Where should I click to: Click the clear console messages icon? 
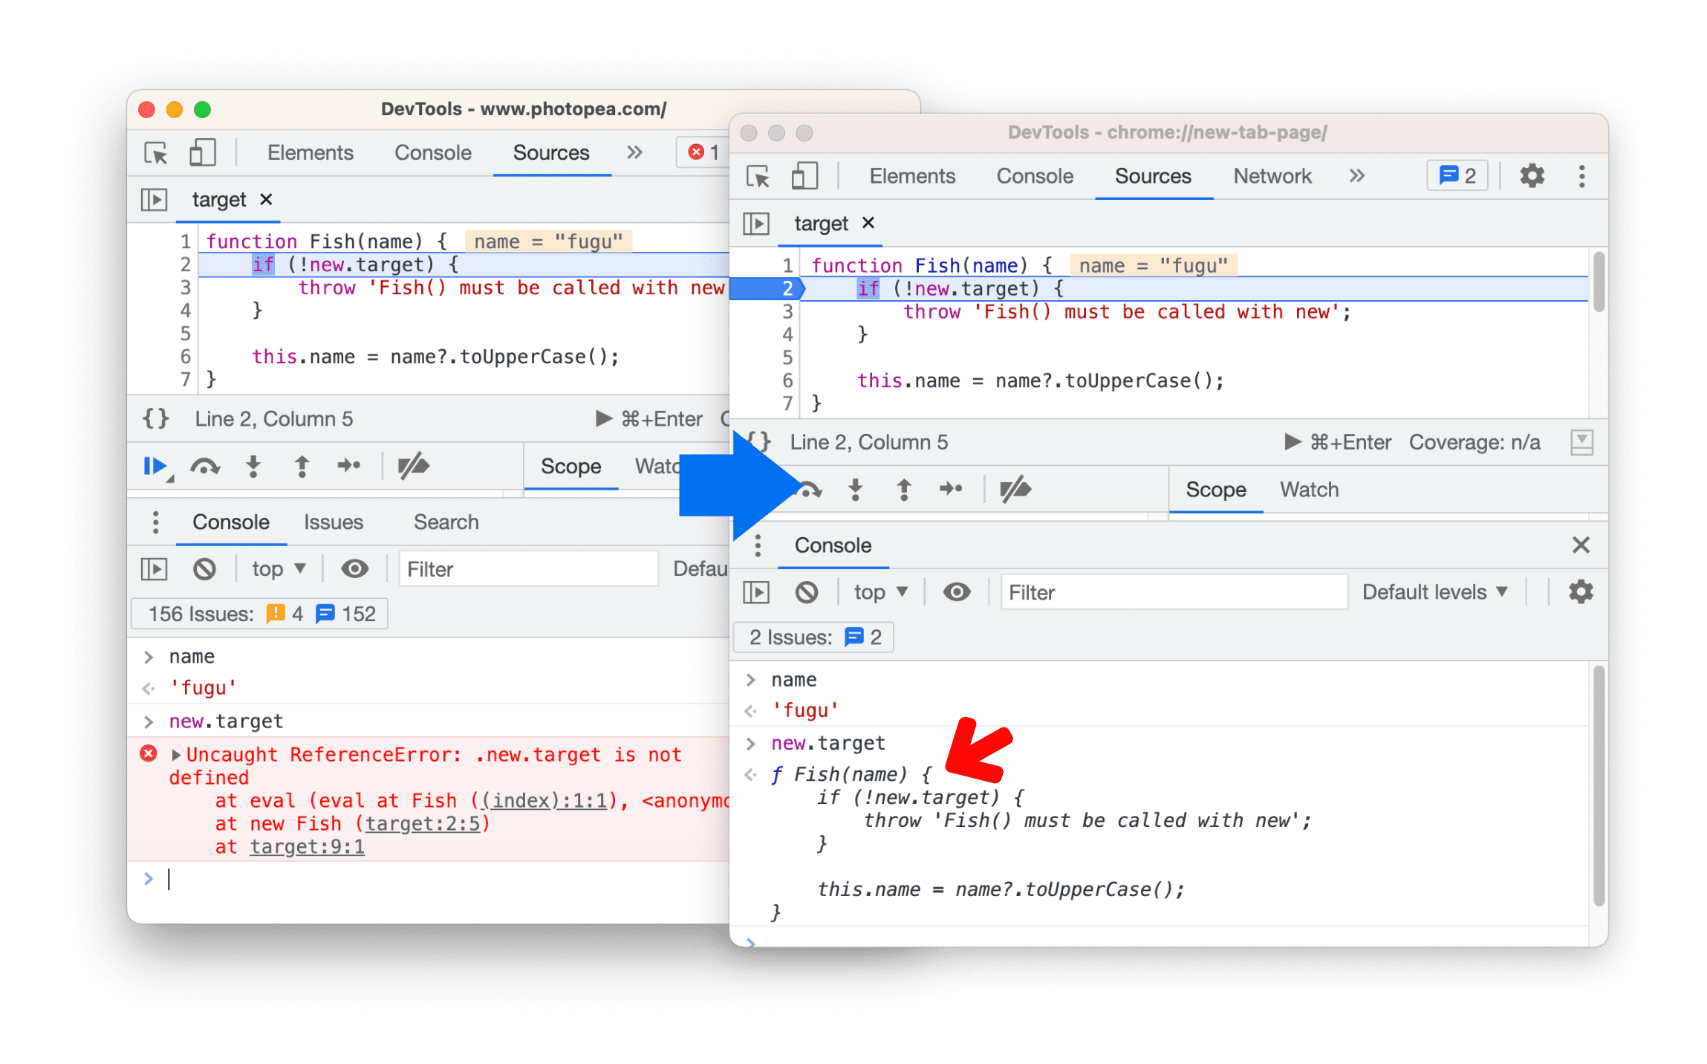pos(809,592)
